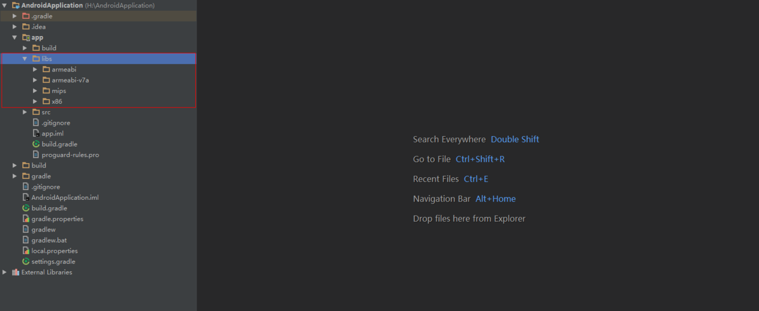
Task: Click the AndroidApplication.iml file icon
Action: 26,197
